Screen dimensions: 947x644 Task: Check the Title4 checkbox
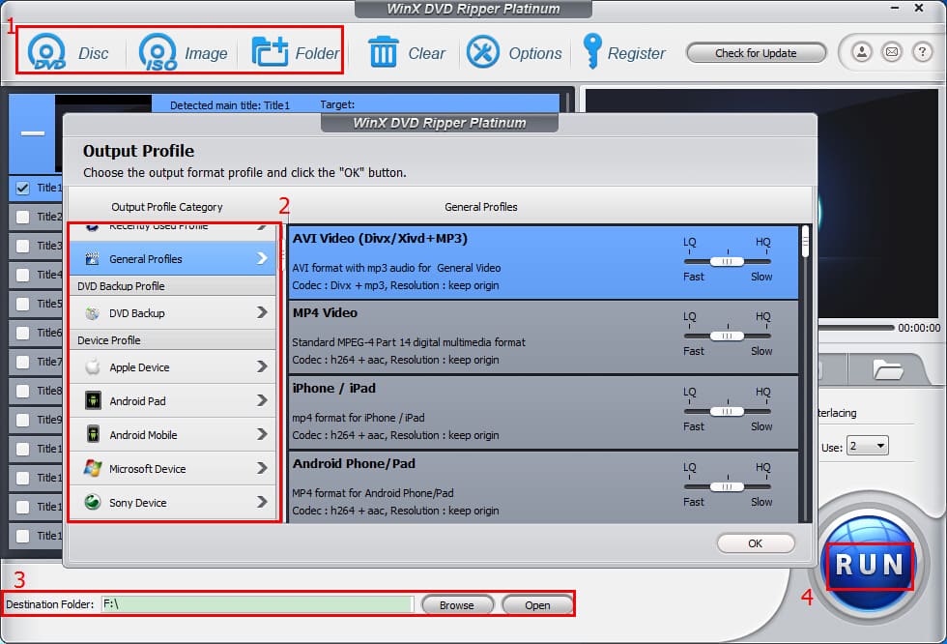22,275
